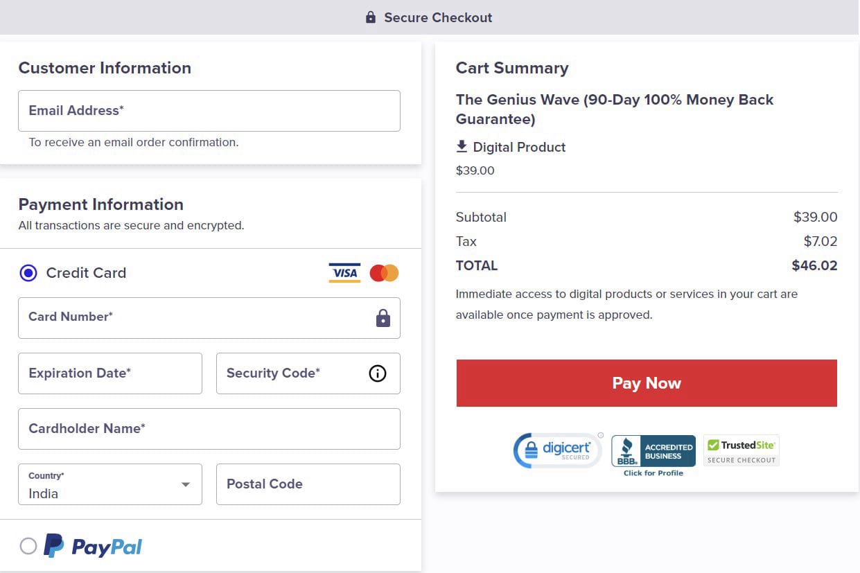Click the Mastercard icon

tap(384, 272)
